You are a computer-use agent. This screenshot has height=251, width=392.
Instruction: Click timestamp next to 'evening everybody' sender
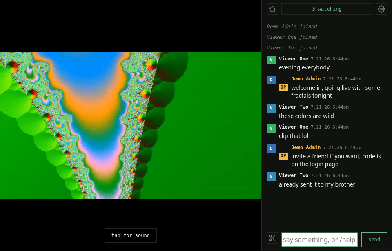point(330,59)
